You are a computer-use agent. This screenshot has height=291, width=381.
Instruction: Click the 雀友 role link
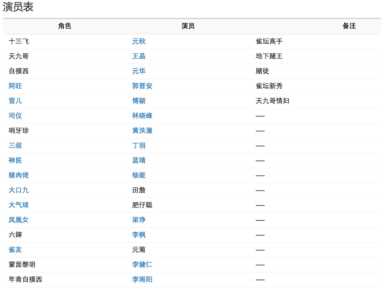pos(15,250)
